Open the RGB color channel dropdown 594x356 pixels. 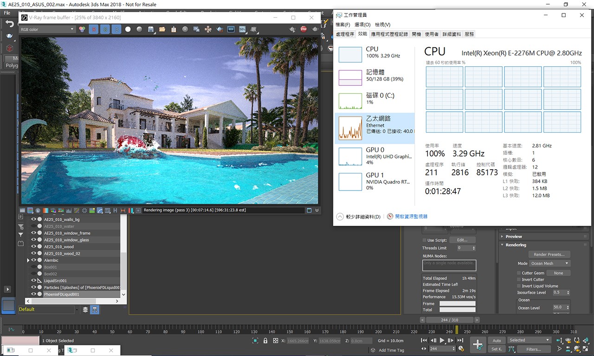[46, 29]
